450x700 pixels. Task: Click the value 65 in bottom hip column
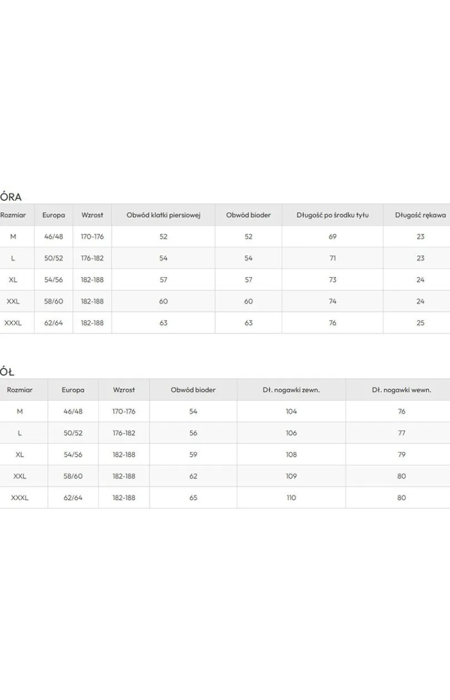point(193,498)
